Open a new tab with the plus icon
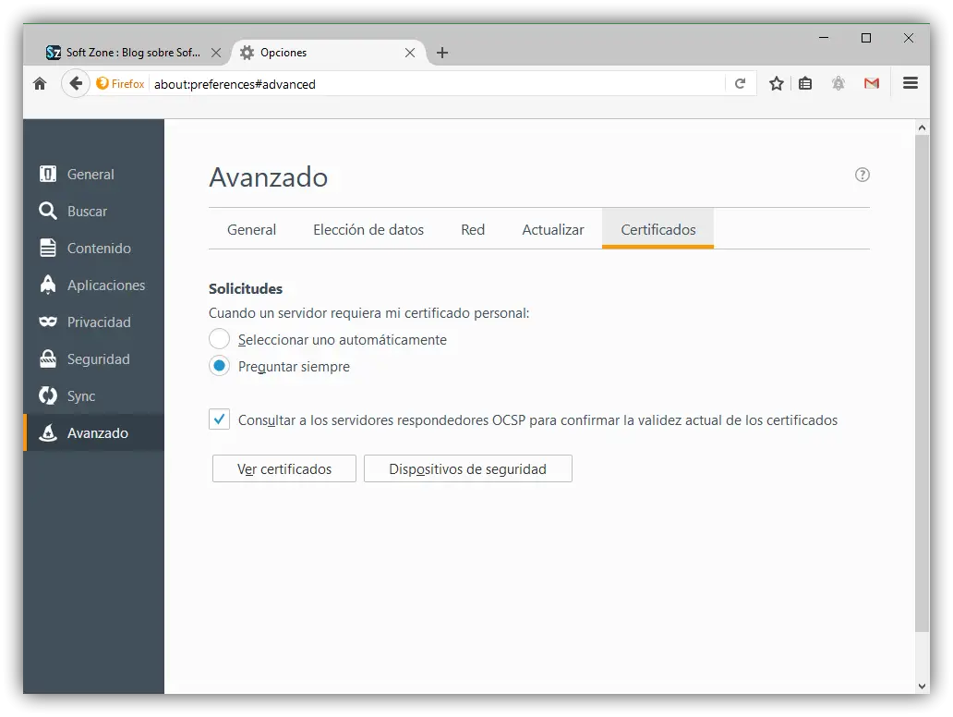The image size is (953, 717). click(442, 53)
